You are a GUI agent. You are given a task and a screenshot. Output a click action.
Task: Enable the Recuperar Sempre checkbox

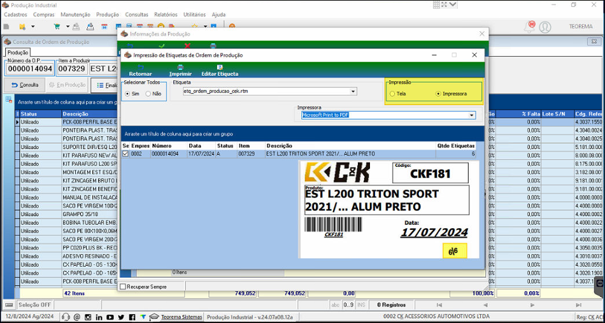123,287
